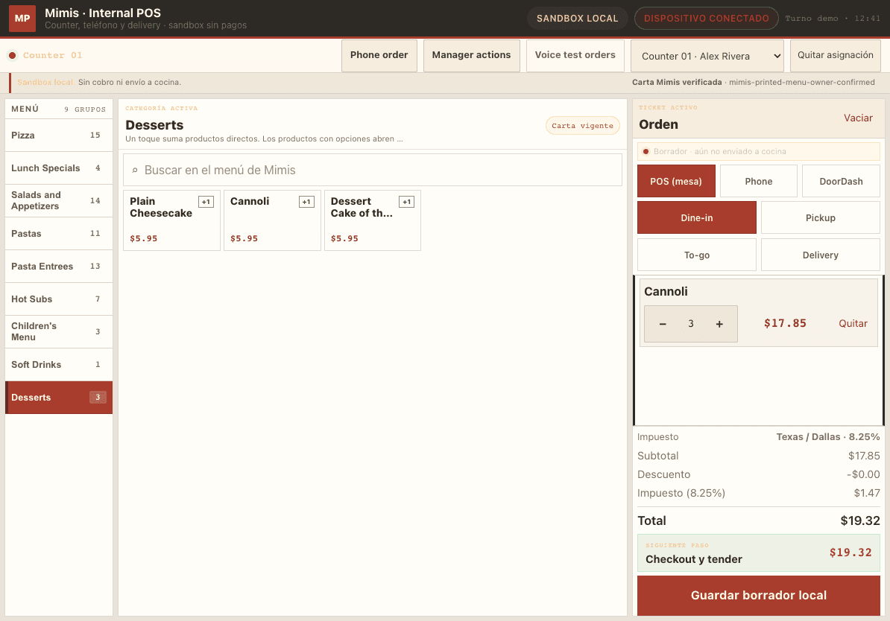Viewport: 890px width, 621px height.
Task: Click the search magnifier icon
Action: [x=135, y=170]
